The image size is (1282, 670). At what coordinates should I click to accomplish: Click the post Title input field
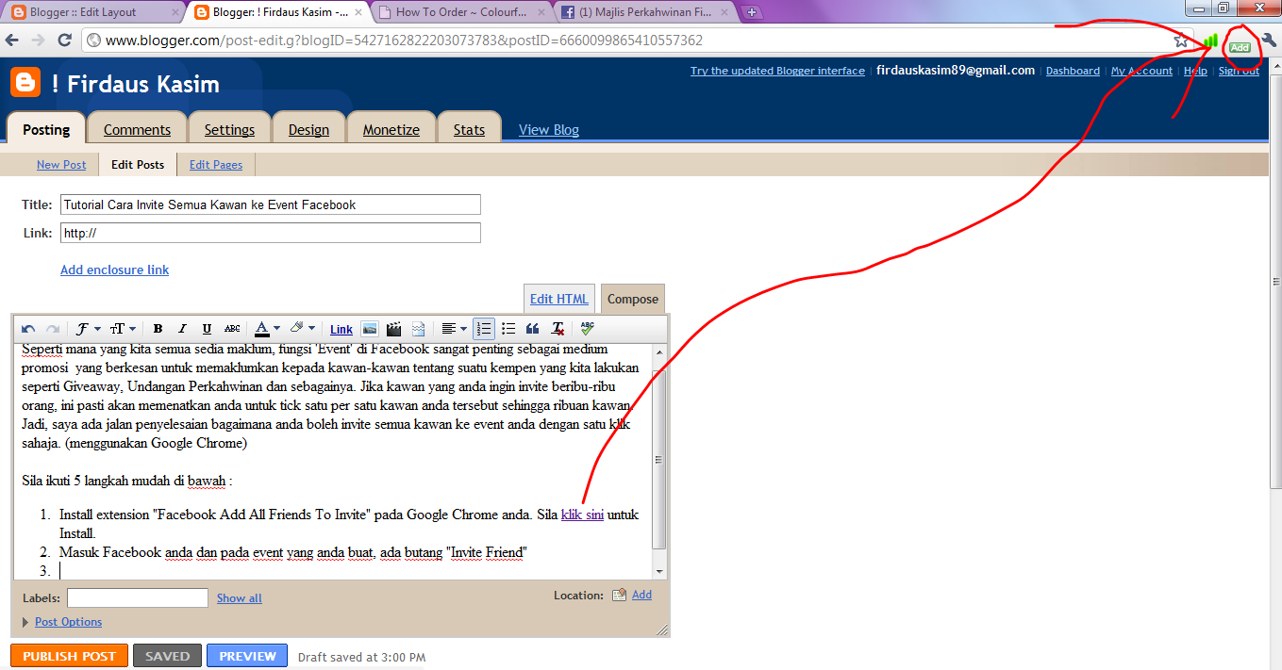[271, 204]
